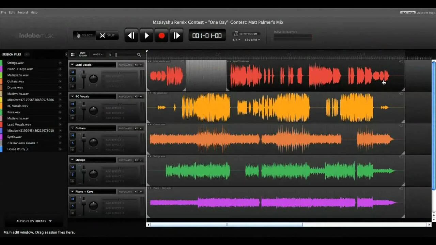Click Automate on the Guitars track
The image size is (436, 245).
[125, 128]
